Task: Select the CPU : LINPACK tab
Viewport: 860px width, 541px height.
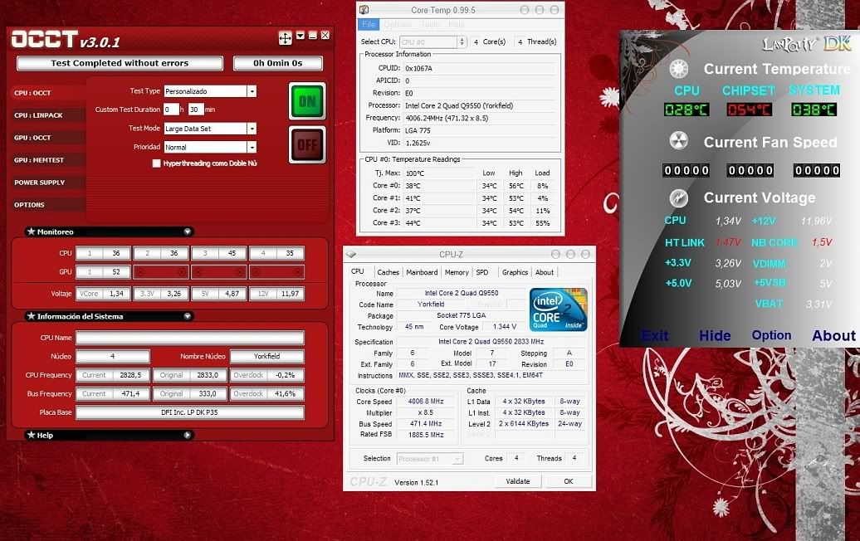Action: [x=47, y=115]
